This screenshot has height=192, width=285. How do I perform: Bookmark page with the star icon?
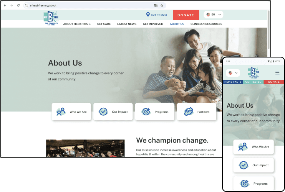[162, 5]
